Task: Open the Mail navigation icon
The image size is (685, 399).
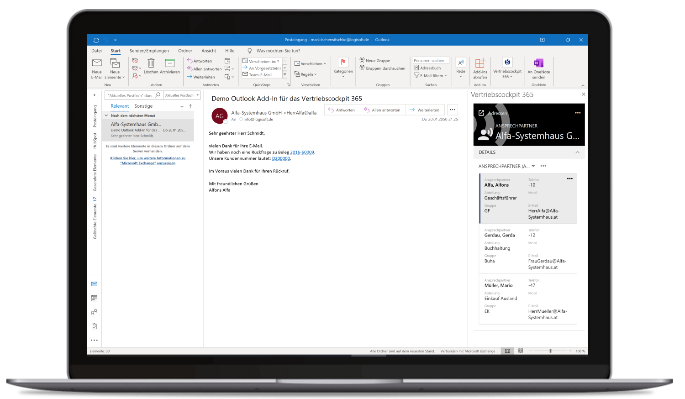Action: pos(94,284)
